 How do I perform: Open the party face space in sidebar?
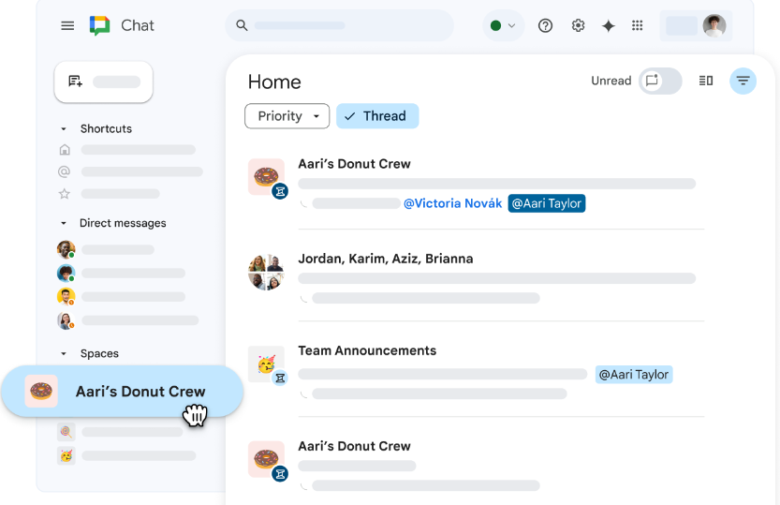[x=66, y=455]
